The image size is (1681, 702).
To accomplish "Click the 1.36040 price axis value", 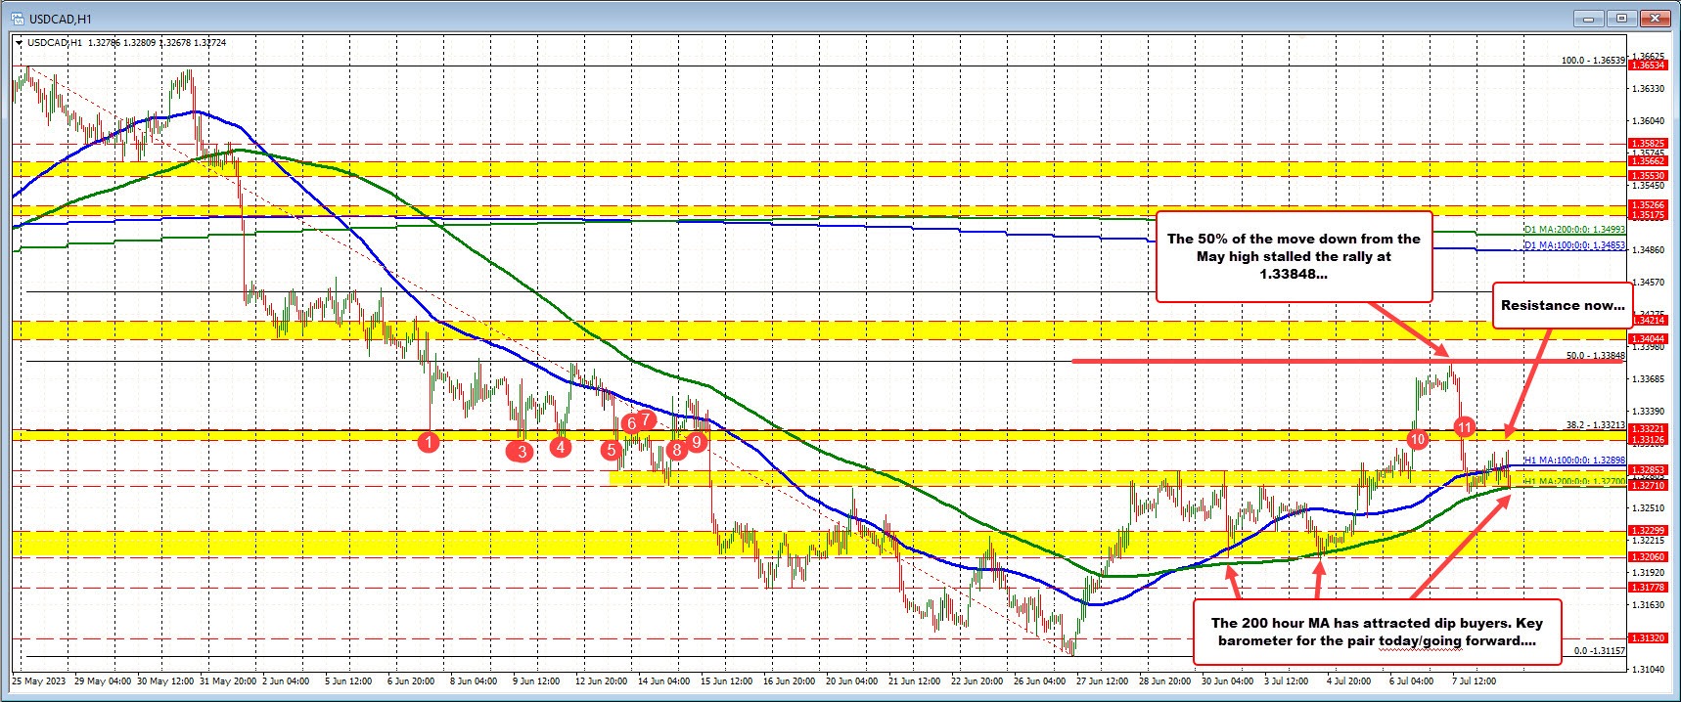I will pos(1648,121).
